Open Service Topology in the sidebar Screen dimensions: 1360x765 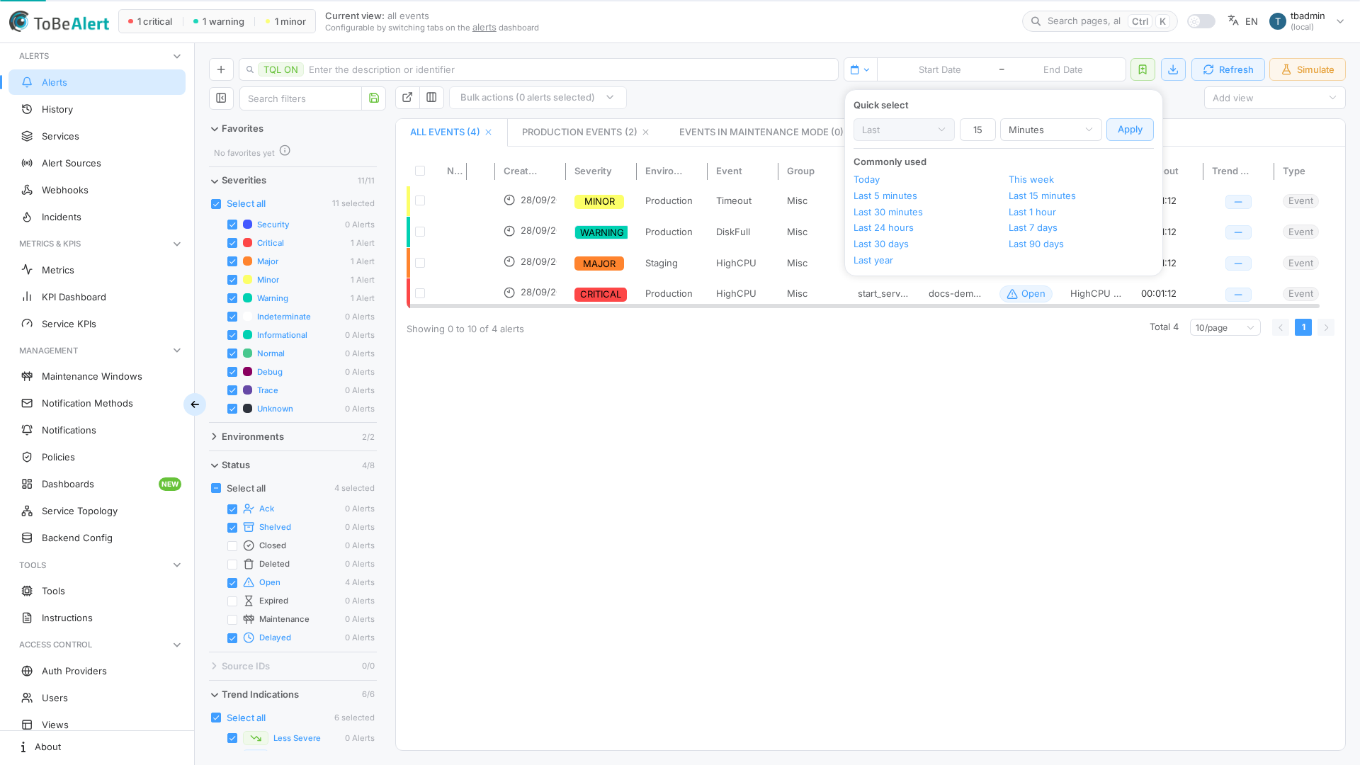coord(97,511)
